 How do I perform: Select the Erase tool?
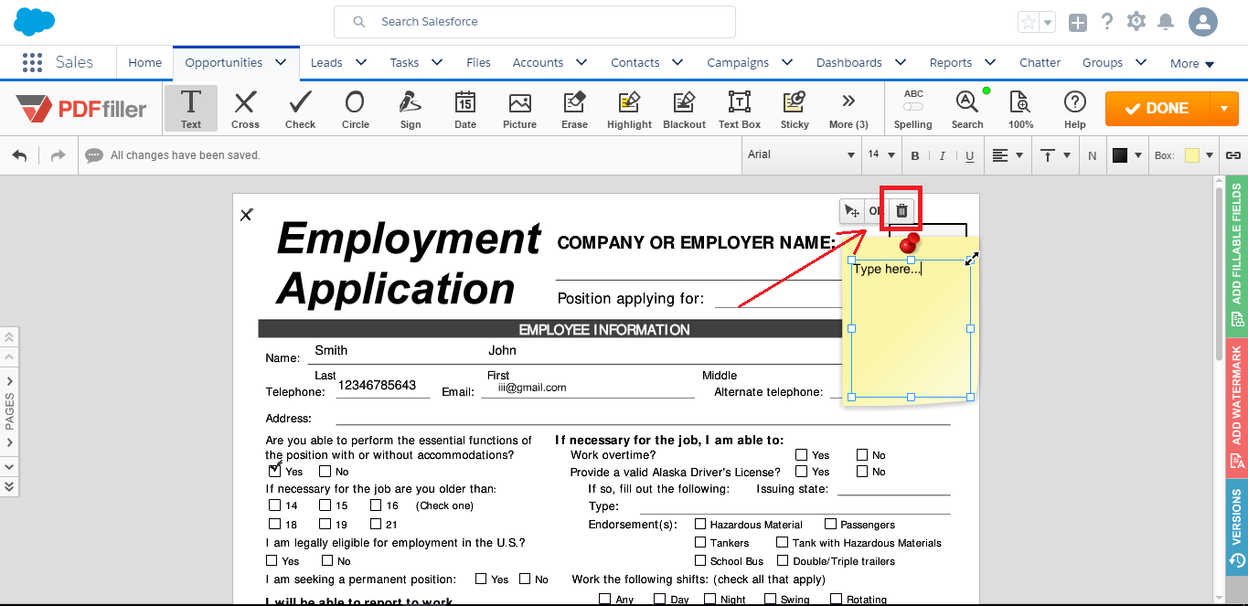point(574,109)
